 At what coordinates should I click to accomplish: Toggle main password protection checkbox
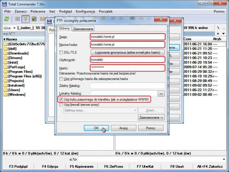coord(61,79)
